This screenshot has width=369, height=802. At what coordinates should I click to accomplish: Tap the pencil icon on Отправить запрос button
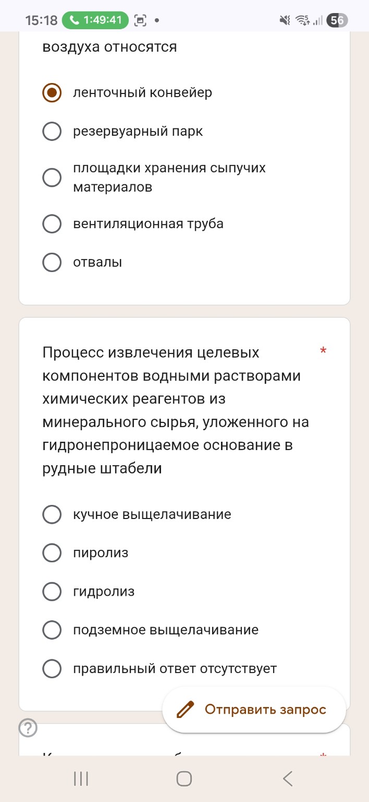tap(185, 710)
